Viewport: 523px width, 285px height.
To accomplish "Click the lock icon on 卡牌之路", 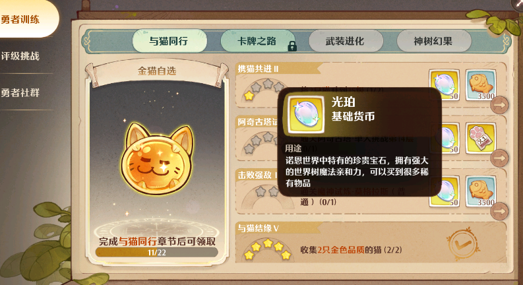I will [292, 46].
